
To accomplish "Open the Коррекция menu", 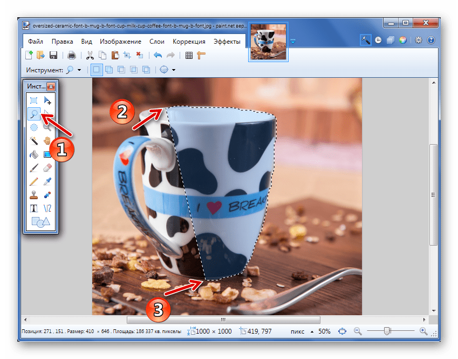I will (189, 42).
